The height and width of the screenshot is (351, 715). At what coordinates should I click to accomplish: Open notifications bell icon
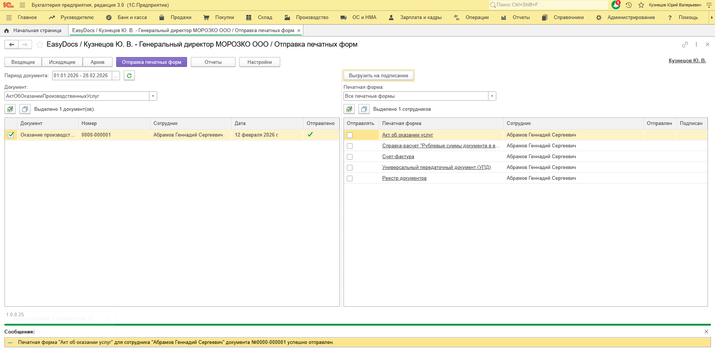[x=616, y=5]
